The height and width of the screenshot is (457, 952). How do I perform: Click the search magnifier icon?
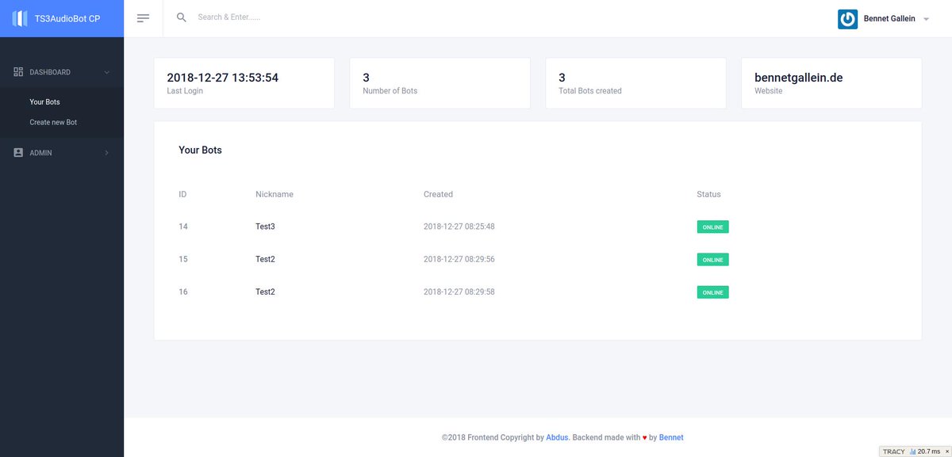click(182, 17)
